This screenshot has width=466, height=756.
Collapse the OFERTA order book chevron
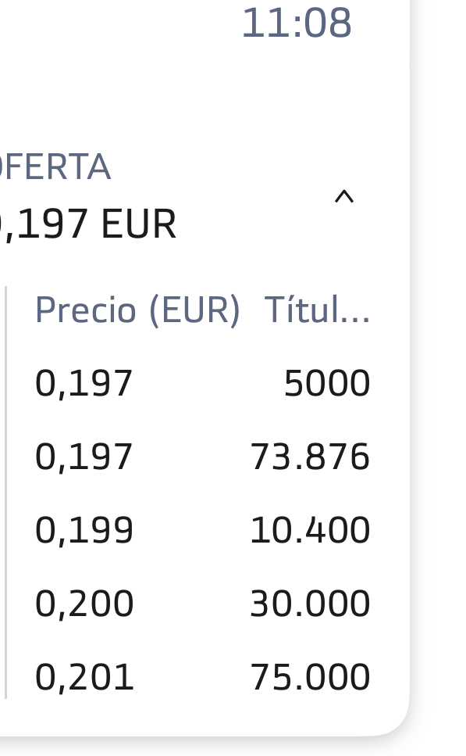click(344, 197)
